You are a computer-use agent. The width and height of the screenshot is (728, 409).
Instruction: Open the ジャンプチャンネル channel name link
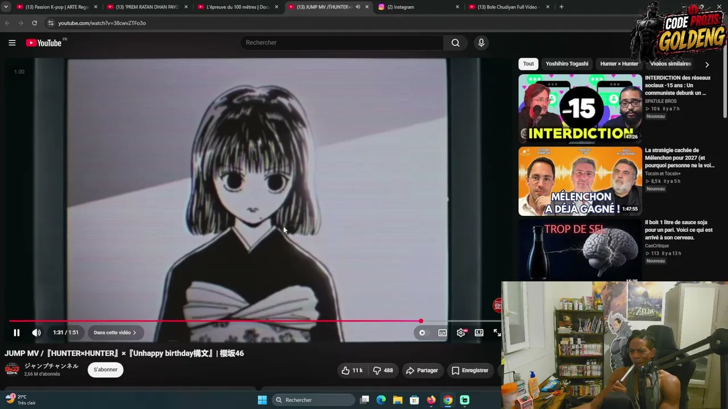(51, 366)
